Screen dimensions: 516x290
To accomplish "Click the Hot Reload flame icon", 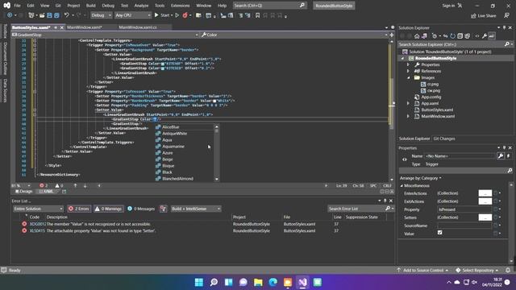I will click(x=185, y=15).
